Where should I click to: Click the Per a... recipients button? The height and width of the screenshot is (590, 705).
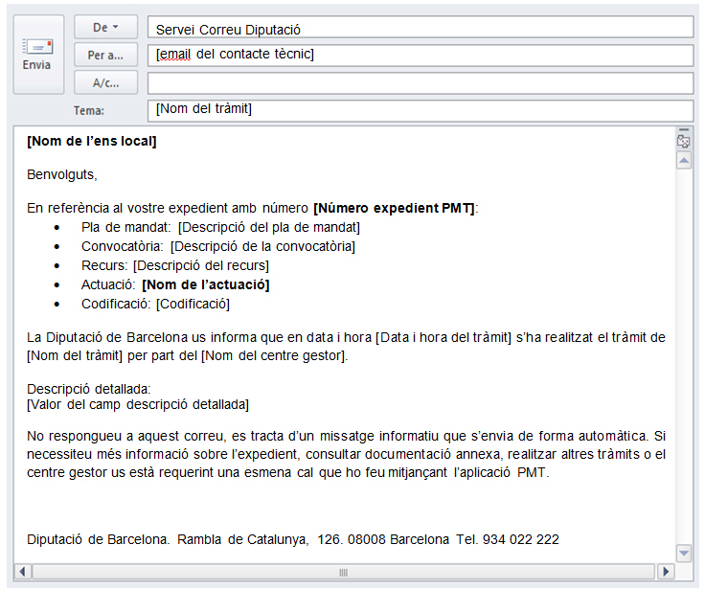105,55
